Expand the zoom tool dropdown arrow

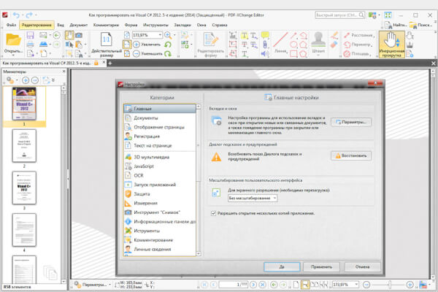coord(175,35)
